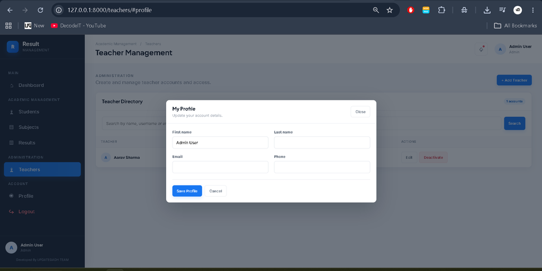
Task: Deactivate the Aarav Sharma account
Action: [433, 157]
